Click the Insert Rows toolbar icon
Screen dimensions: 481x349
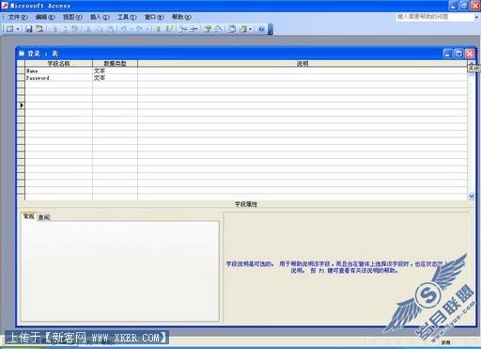tap(183, 29)
